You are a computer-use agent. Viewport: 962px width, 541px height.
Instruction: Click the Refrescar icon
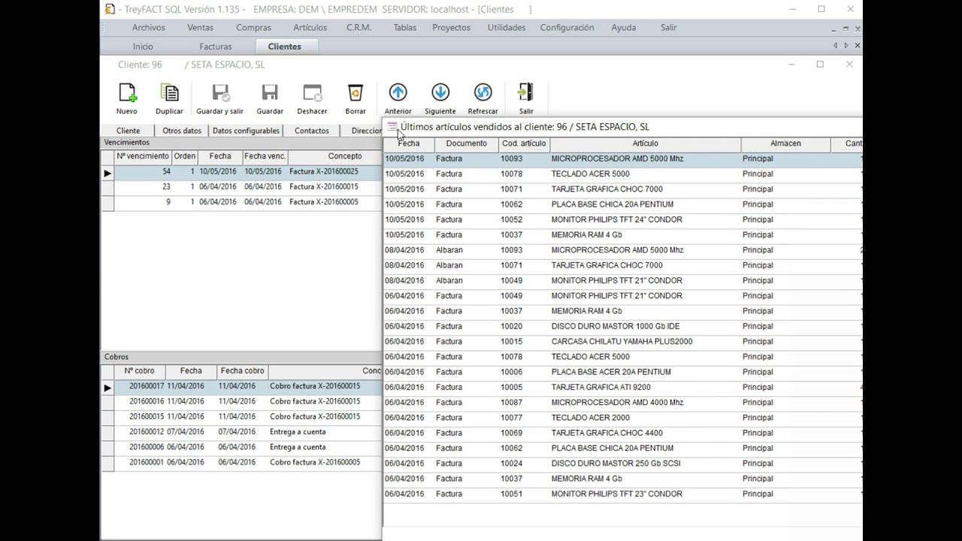coord(483,92)
